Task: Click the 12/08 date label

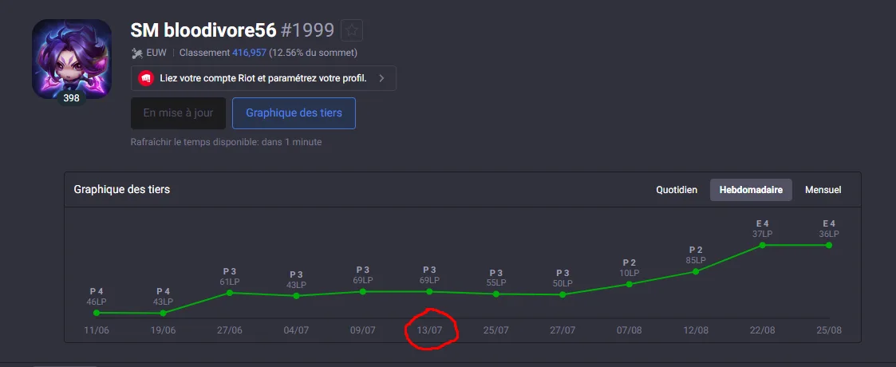Action: pyautogui.click(x=696, y=331)
